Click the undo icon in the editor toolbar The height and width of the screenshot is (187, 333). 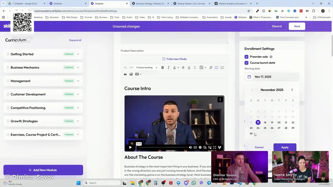pyautogui.click(x=125, y=68)
